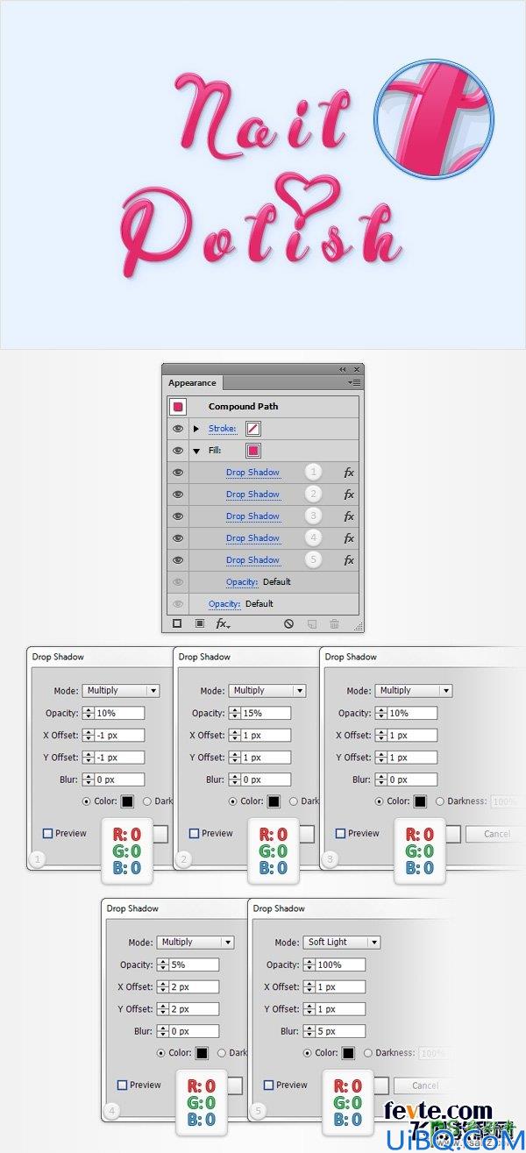Click black color swatch in the Soft Light dialog
The height and width of the screenshot is (1153, 526).
[348, 1052]
